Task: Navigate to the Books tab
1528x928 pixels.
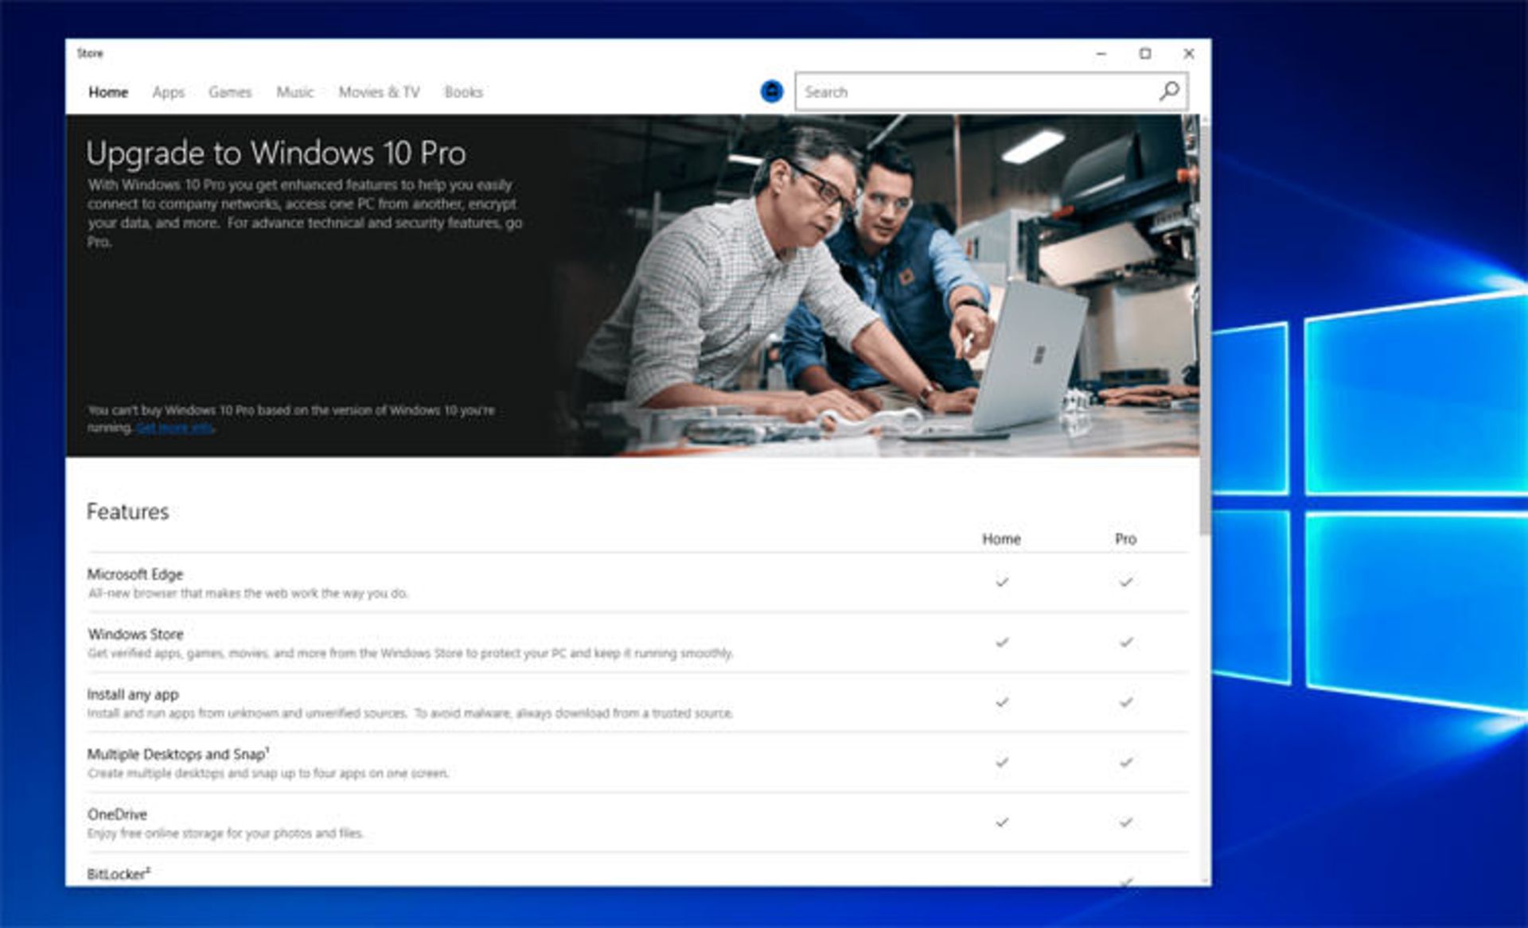Action: pos(464,92)
